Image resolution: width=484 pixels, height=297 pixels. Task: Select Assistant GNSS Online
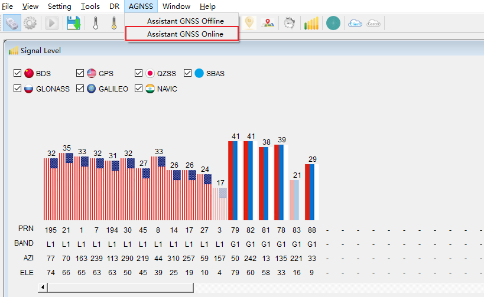185,34
